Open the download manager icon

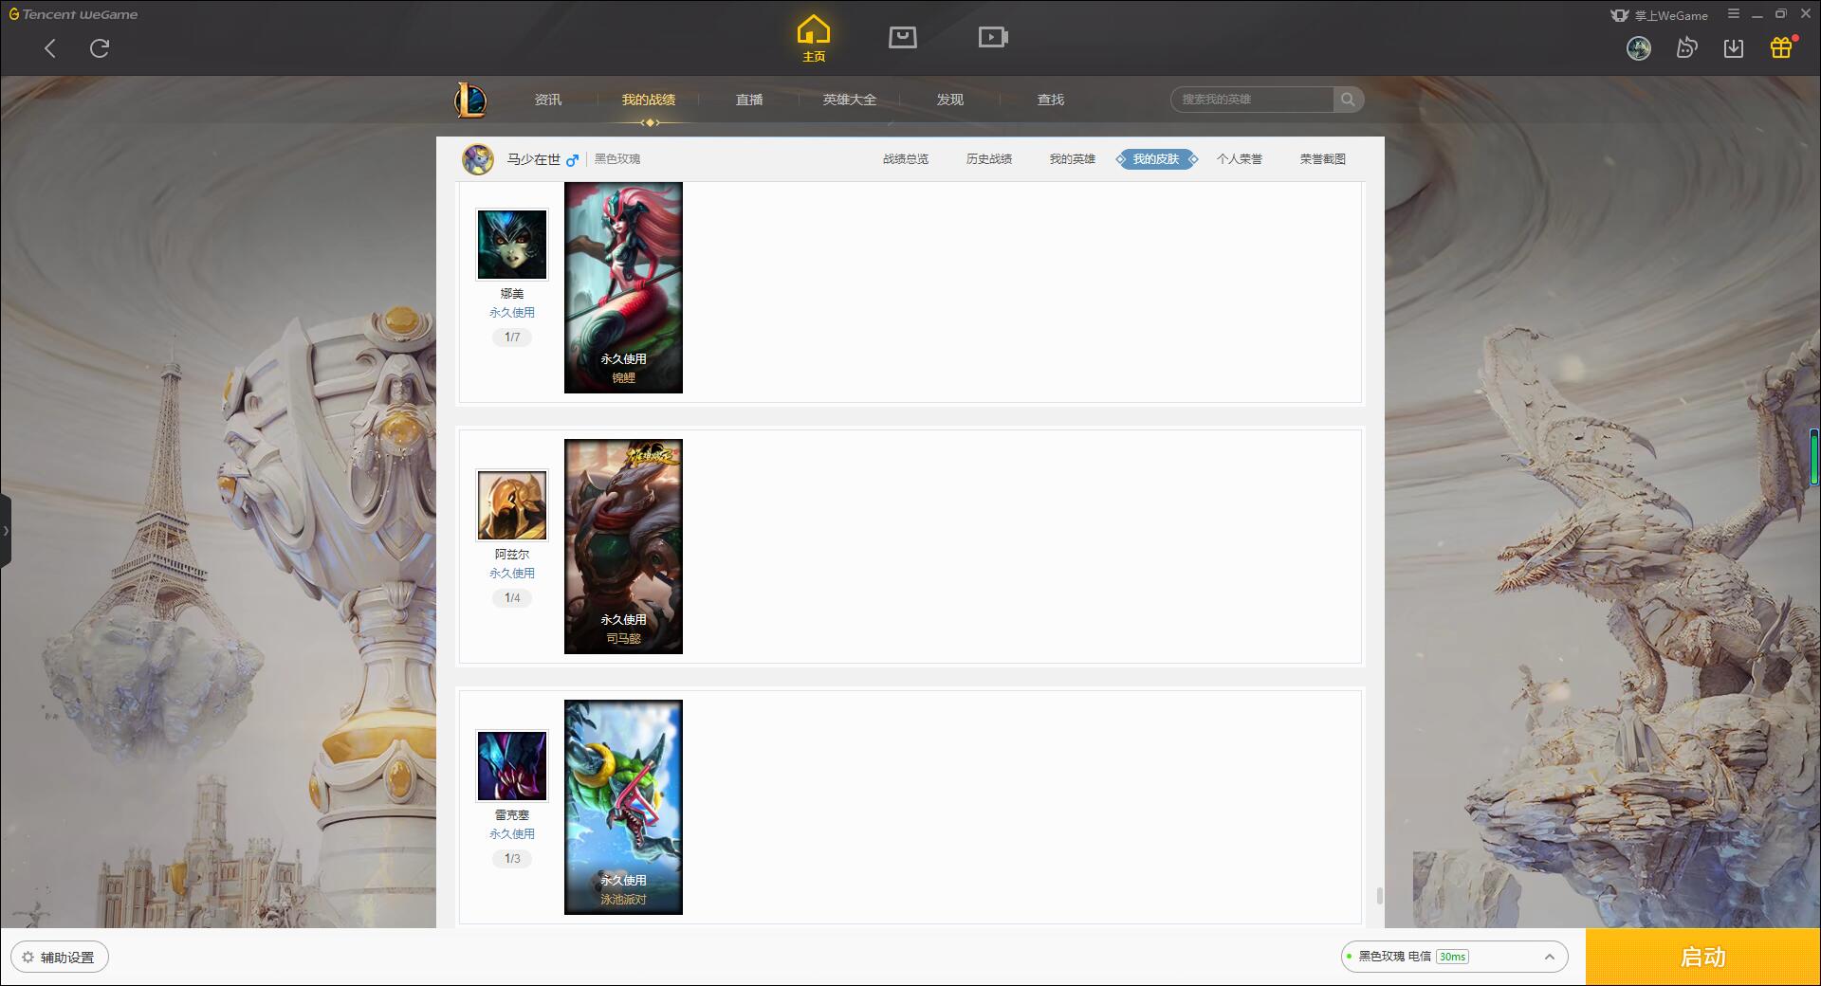pos(1734,48)
